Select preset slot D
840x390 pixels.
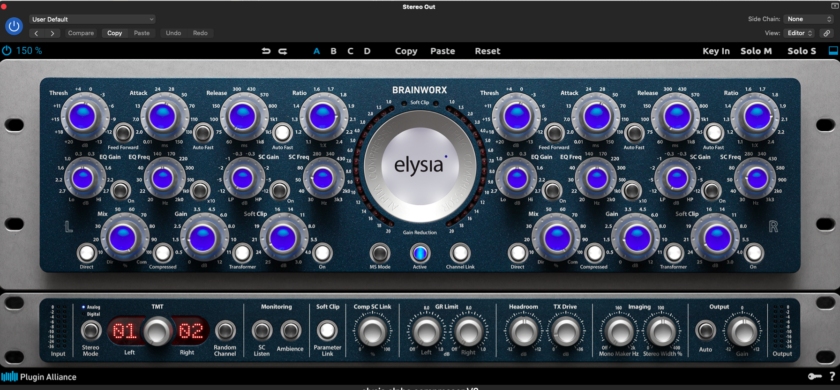[x=367, y=51]
